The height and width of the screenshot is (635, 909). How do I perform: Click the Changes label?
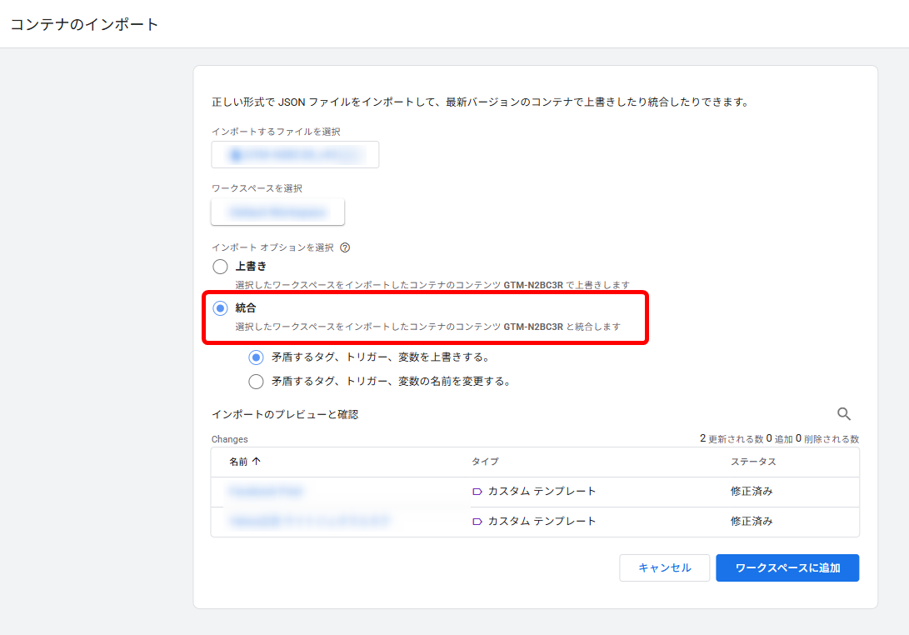click(230, 439)
